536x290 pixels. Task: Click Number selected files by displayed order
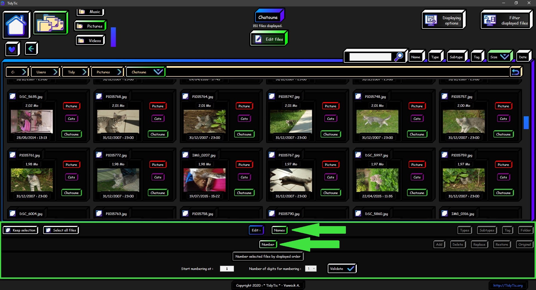(268, 256)
